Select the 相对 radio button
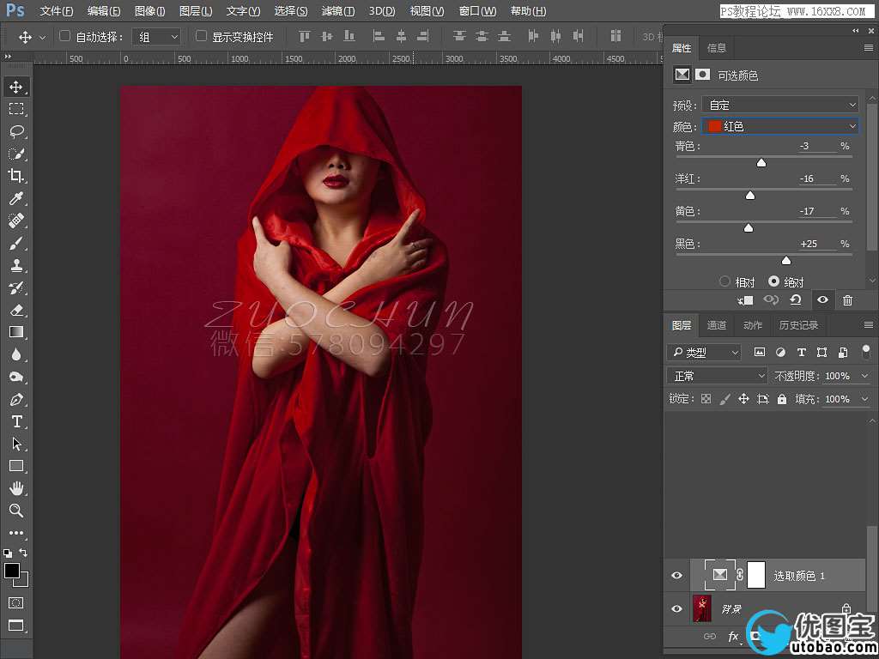Viewport: 879px width, 659px height. coord(724,281)
